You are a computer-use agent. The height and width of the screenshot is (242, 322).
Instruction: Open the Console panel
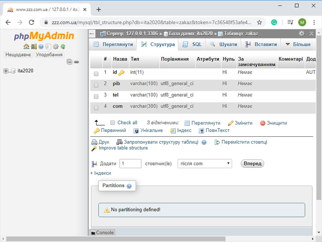[x=103, y=233]
